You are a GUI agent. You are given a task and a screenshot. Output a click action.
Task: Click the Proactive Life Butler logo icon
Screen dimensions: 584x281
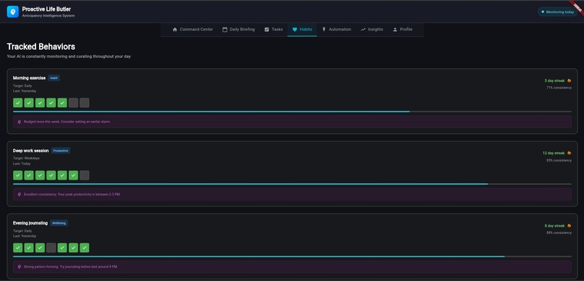point(12,12)
